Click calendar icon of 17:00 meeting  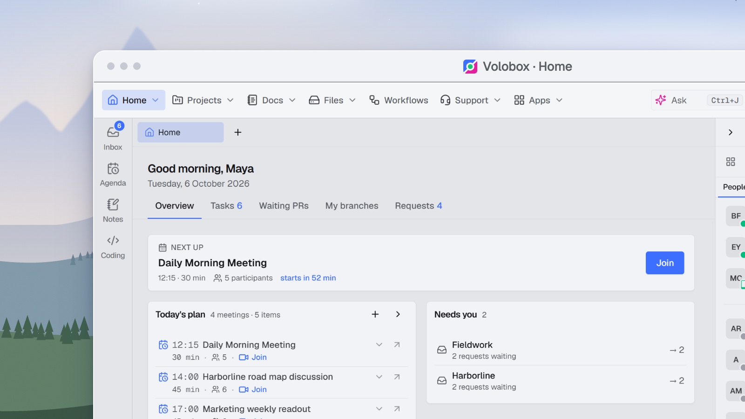[x=163, y=409]
